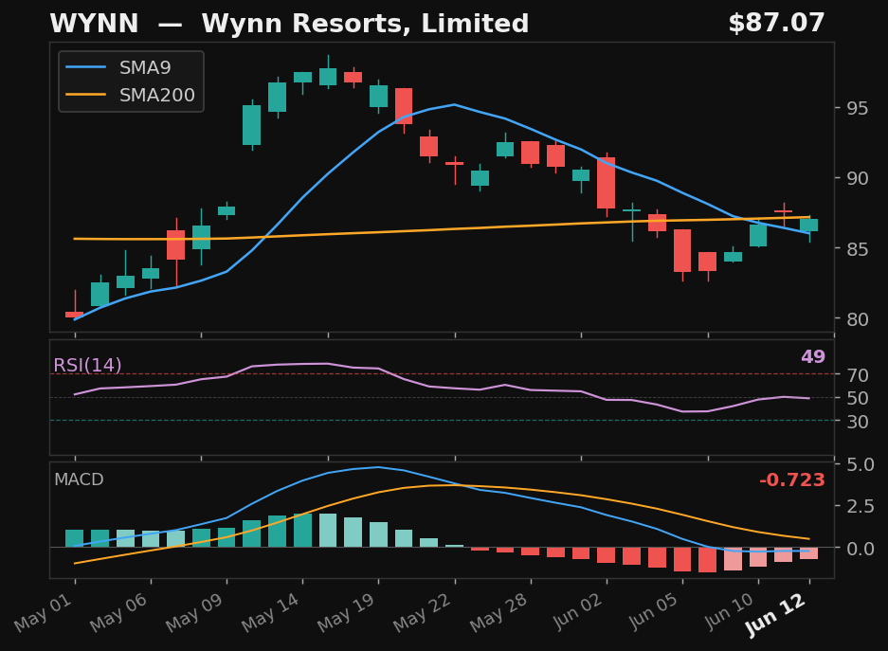Screen dimensions: 888x651
Task: Click the RSI 30 axis label
Action: pyautogui.click(x=858, y=422)
